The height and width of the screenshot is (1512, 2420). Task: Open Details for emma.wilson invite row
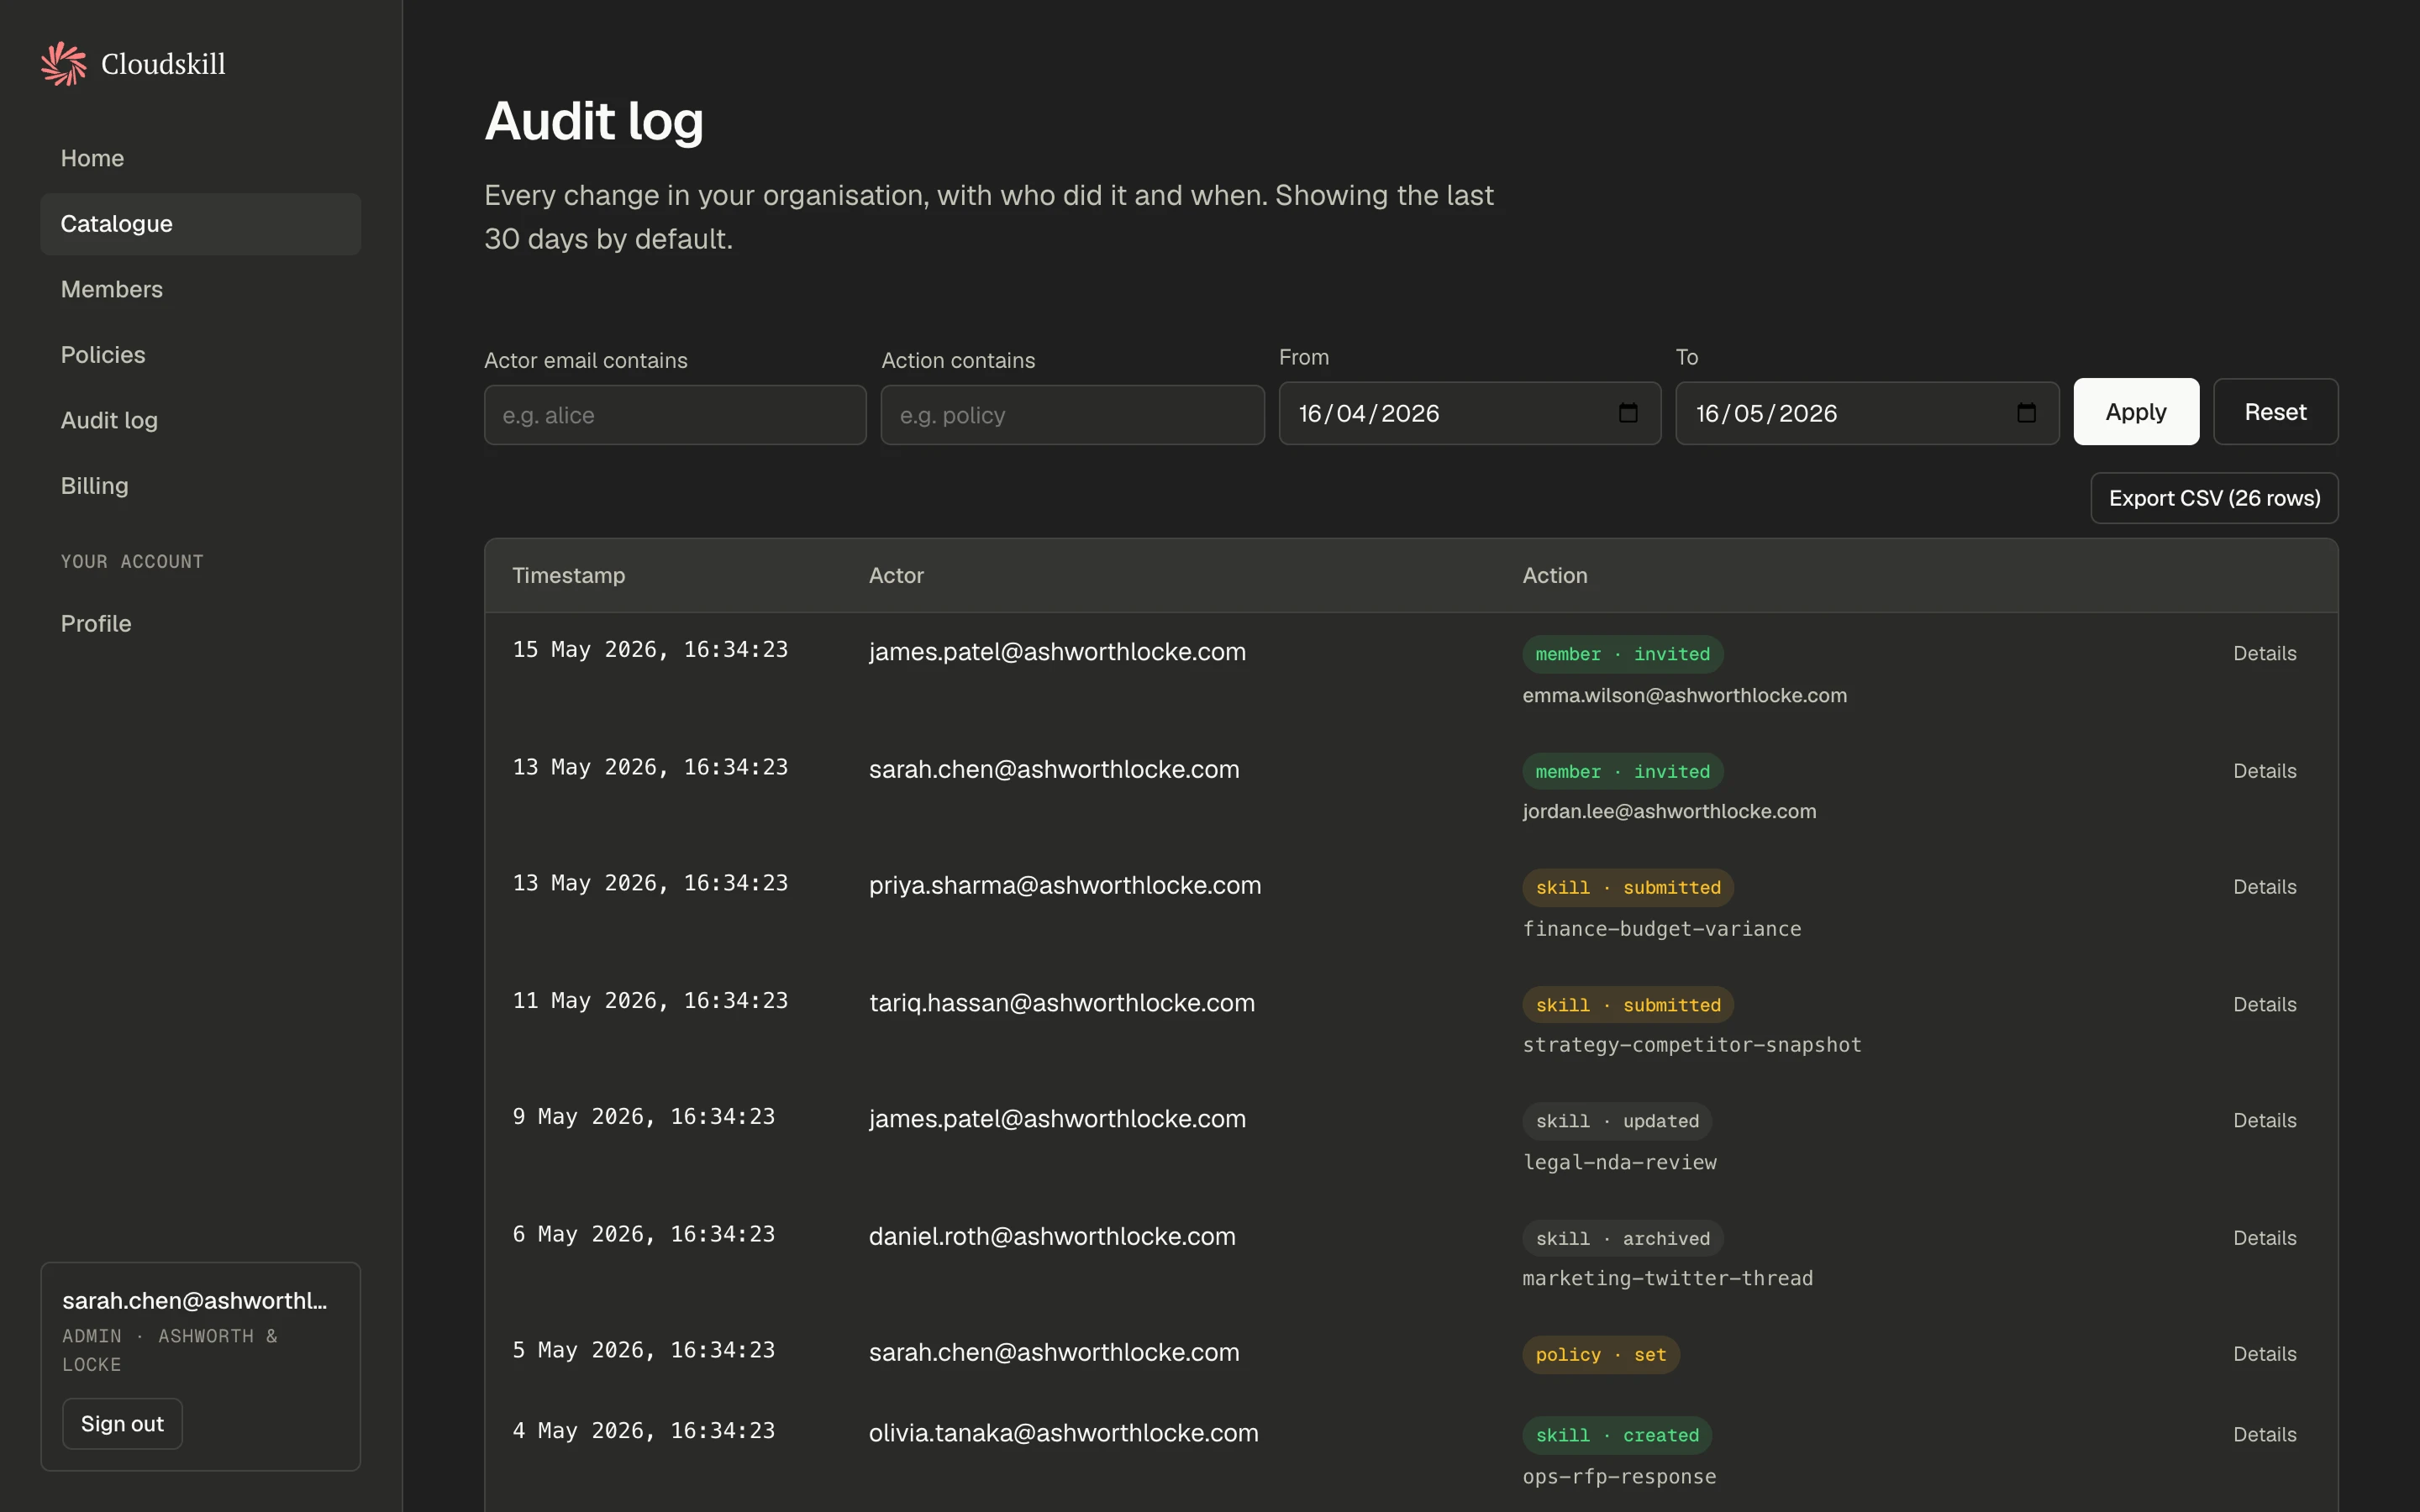[x=2265, y=654]
